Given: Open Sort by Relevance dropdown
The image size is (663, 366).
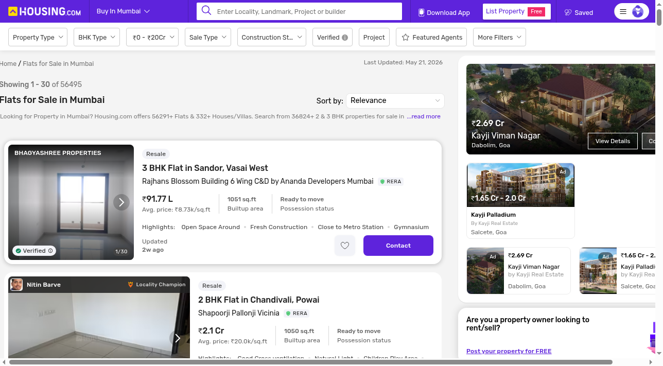Looking at the screenshot, I should coord(395,100).
